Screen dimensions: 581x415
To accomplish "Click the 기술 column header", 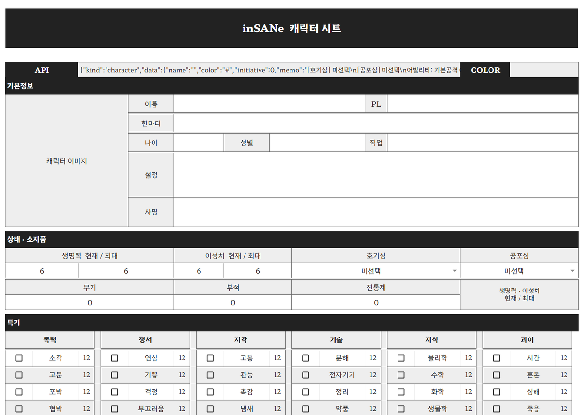I will [x=336, y=340].
